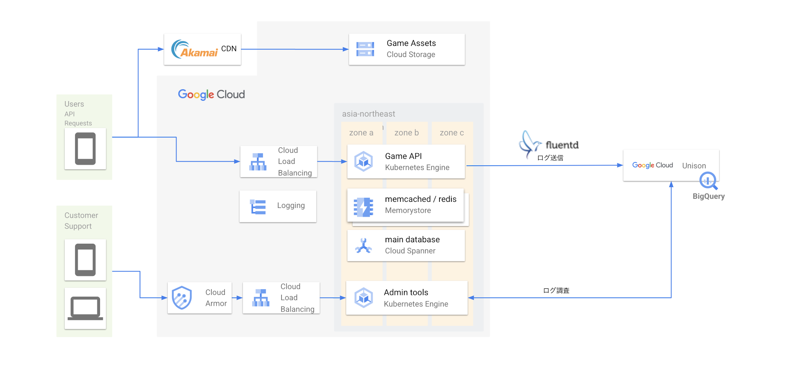The image size is (795, 365).
Task: Click the 'asia-northeast' region label
Action: tap(369, 114)
